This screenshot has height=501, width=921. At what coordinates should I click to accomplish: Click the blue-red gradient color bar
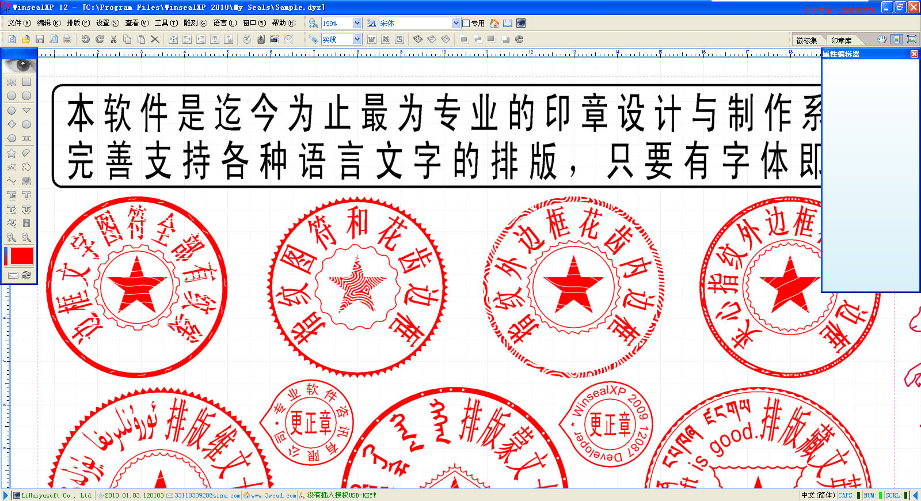coord(6,256)
